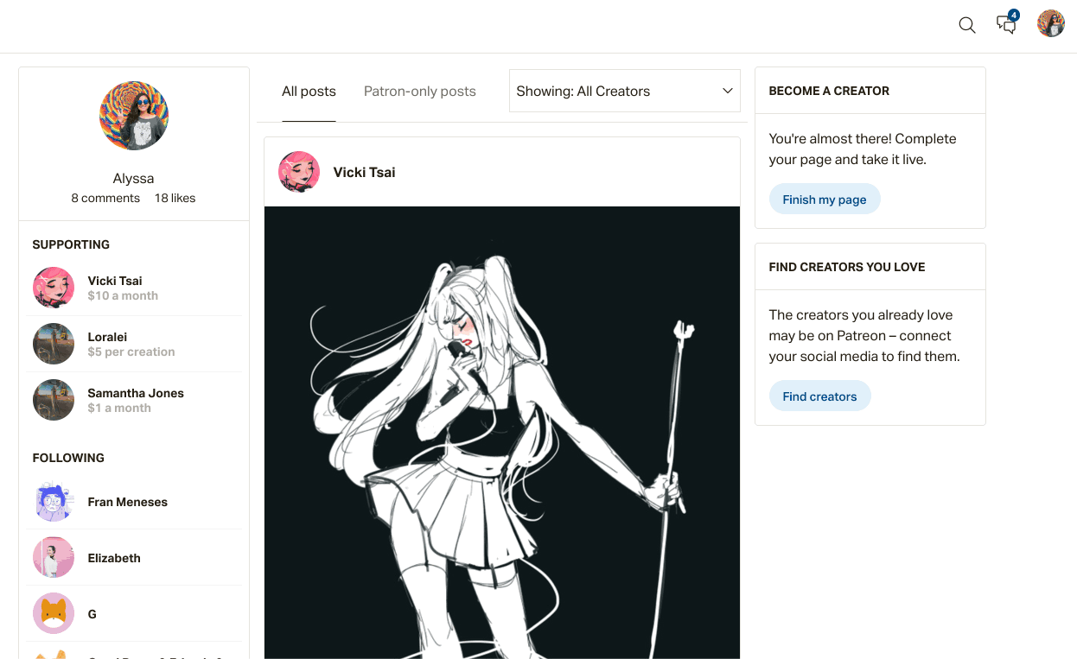Click the $5 per creation pledge text

(131, 352)
